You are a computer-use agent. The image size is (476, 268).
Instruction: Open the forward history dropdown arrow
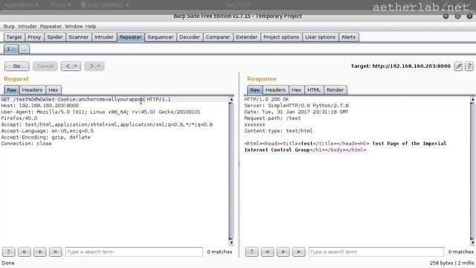[99, 66]
